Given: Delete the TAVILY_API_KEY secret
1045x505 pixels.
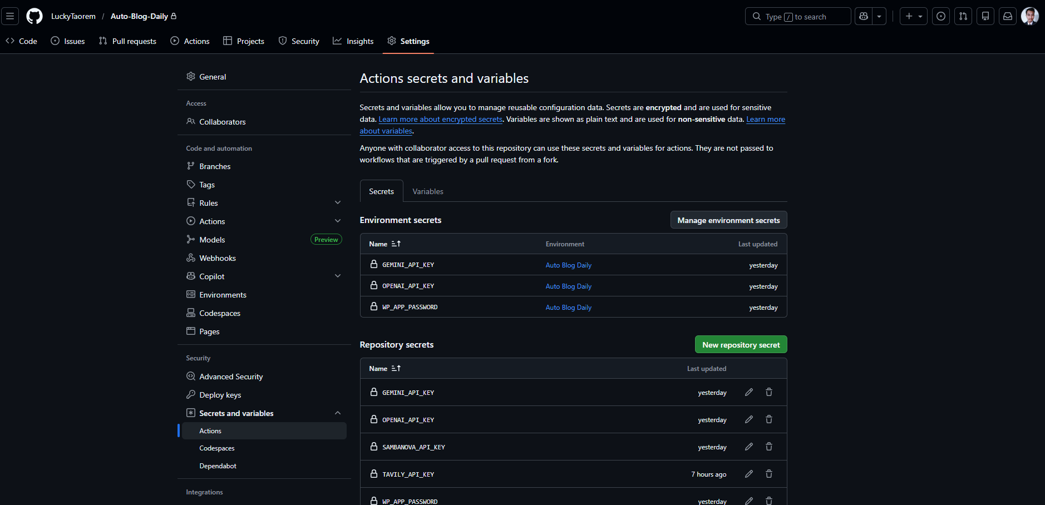Looking at the screenshot, I should pos(768,473).
